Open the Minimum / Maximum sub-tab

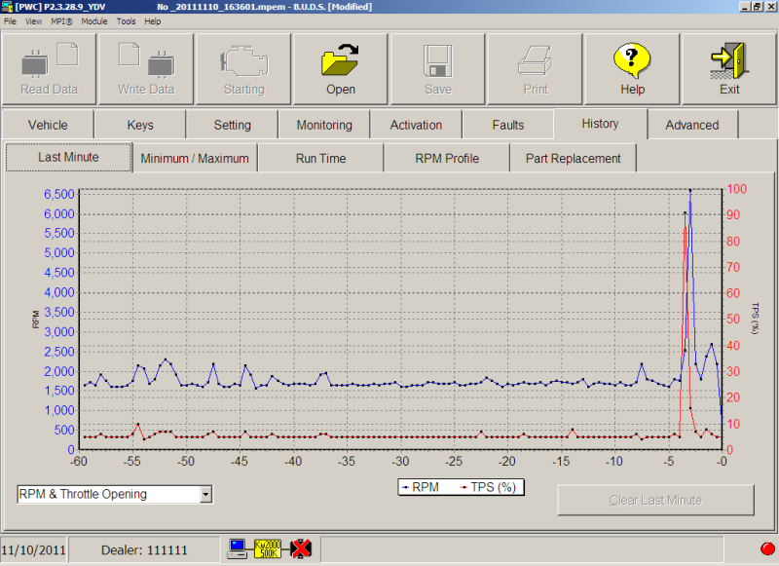tap(195, 159)
